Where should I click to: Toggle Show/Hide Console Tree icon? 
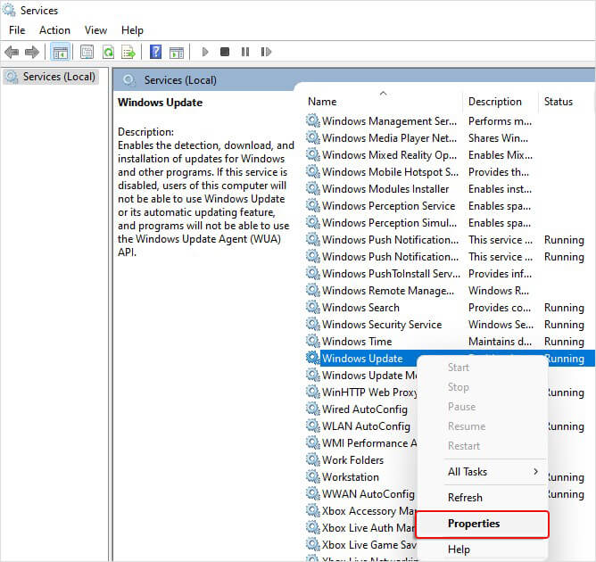pos(60,52)
